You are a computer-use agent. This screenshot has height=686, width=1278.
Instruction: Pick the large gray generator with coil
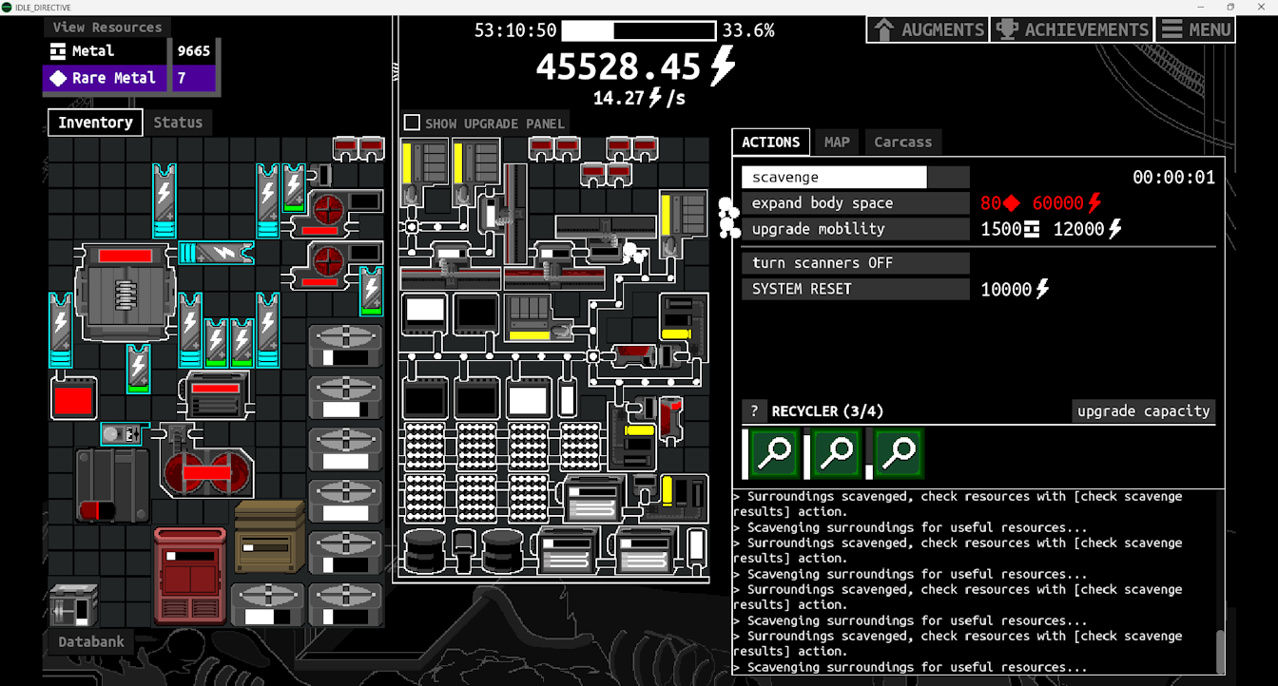pyautogui.click(x=126, y=292)
